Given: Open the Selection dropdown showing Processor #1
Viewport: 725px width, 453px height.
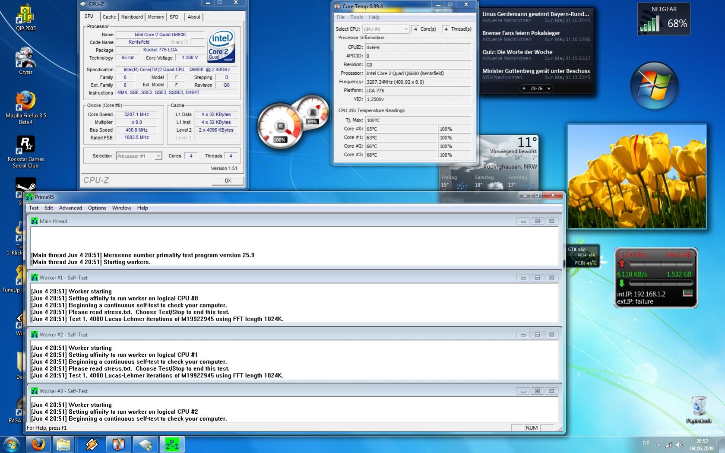Looking at the screenshot, I should pyautogui.click(x=139, y=156).
